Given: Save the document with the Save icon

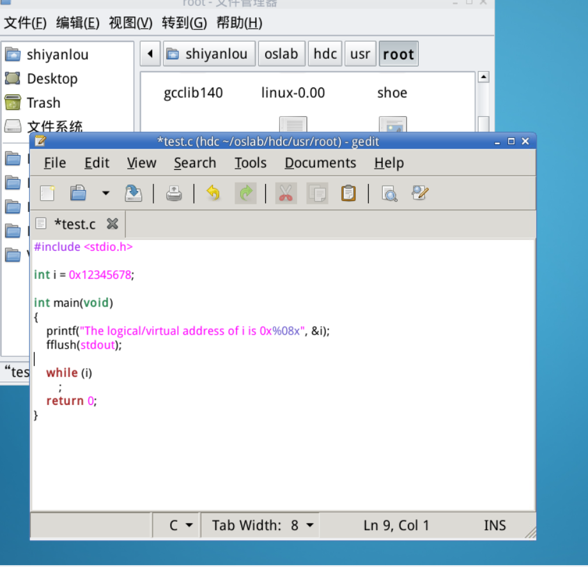Looking at the screenshot, I should point(133,193).
